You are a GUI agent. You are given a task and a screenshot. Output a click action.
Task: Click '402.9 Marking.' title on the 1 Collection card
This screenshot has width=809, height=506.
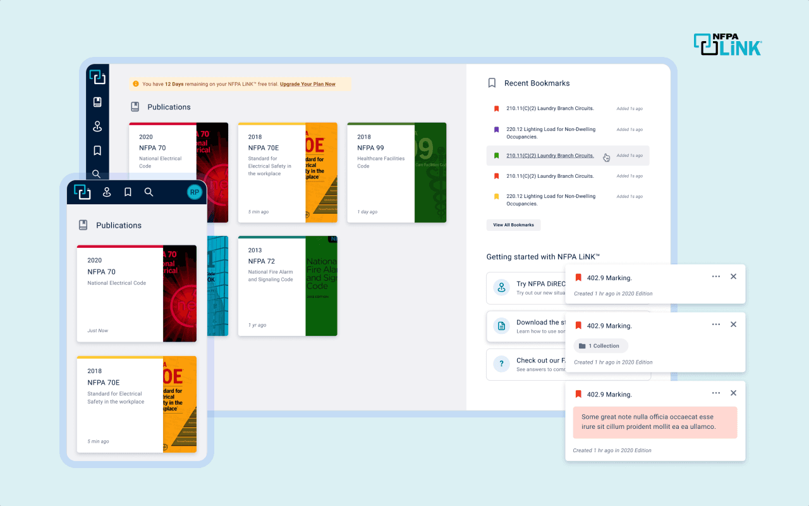coord(609,326)
